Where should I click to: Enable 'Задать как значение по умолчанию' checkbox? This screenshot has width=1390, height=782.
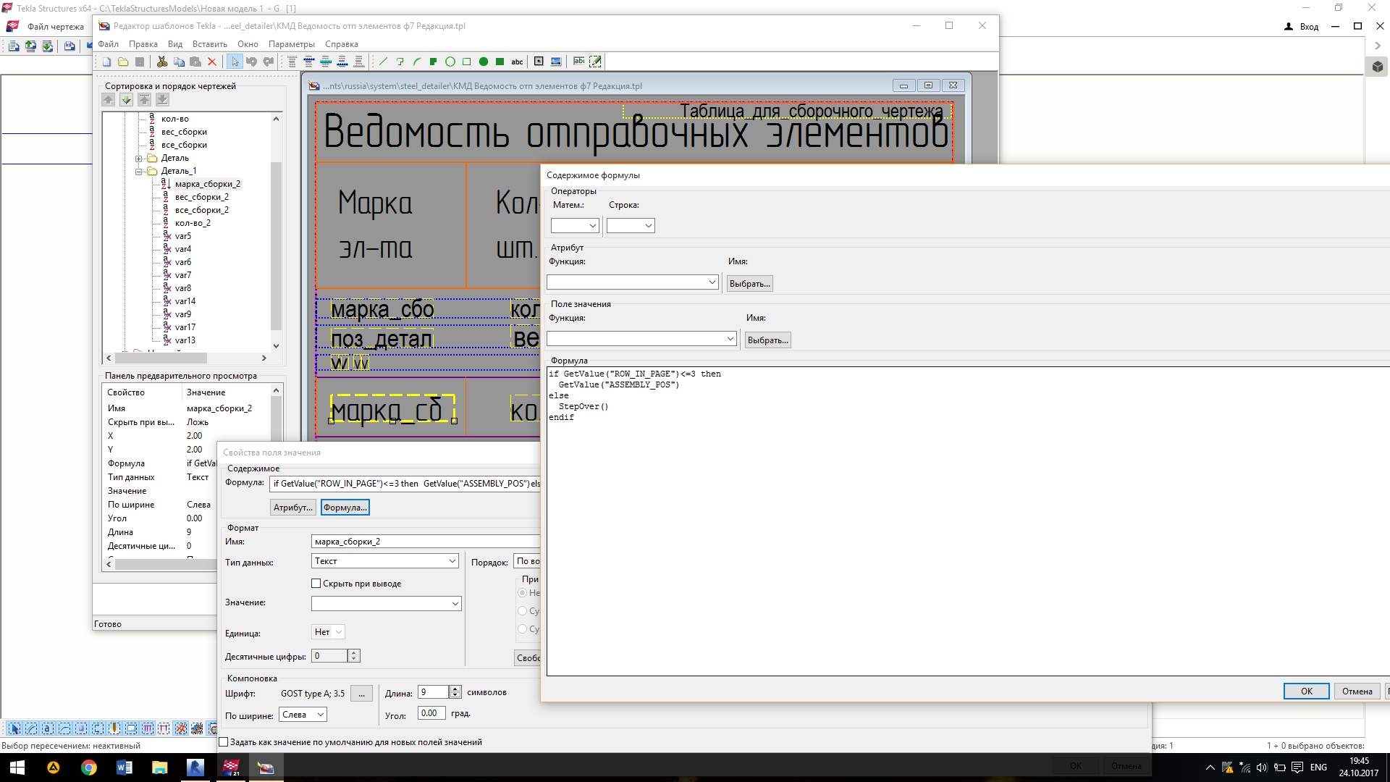coord(224,742)
